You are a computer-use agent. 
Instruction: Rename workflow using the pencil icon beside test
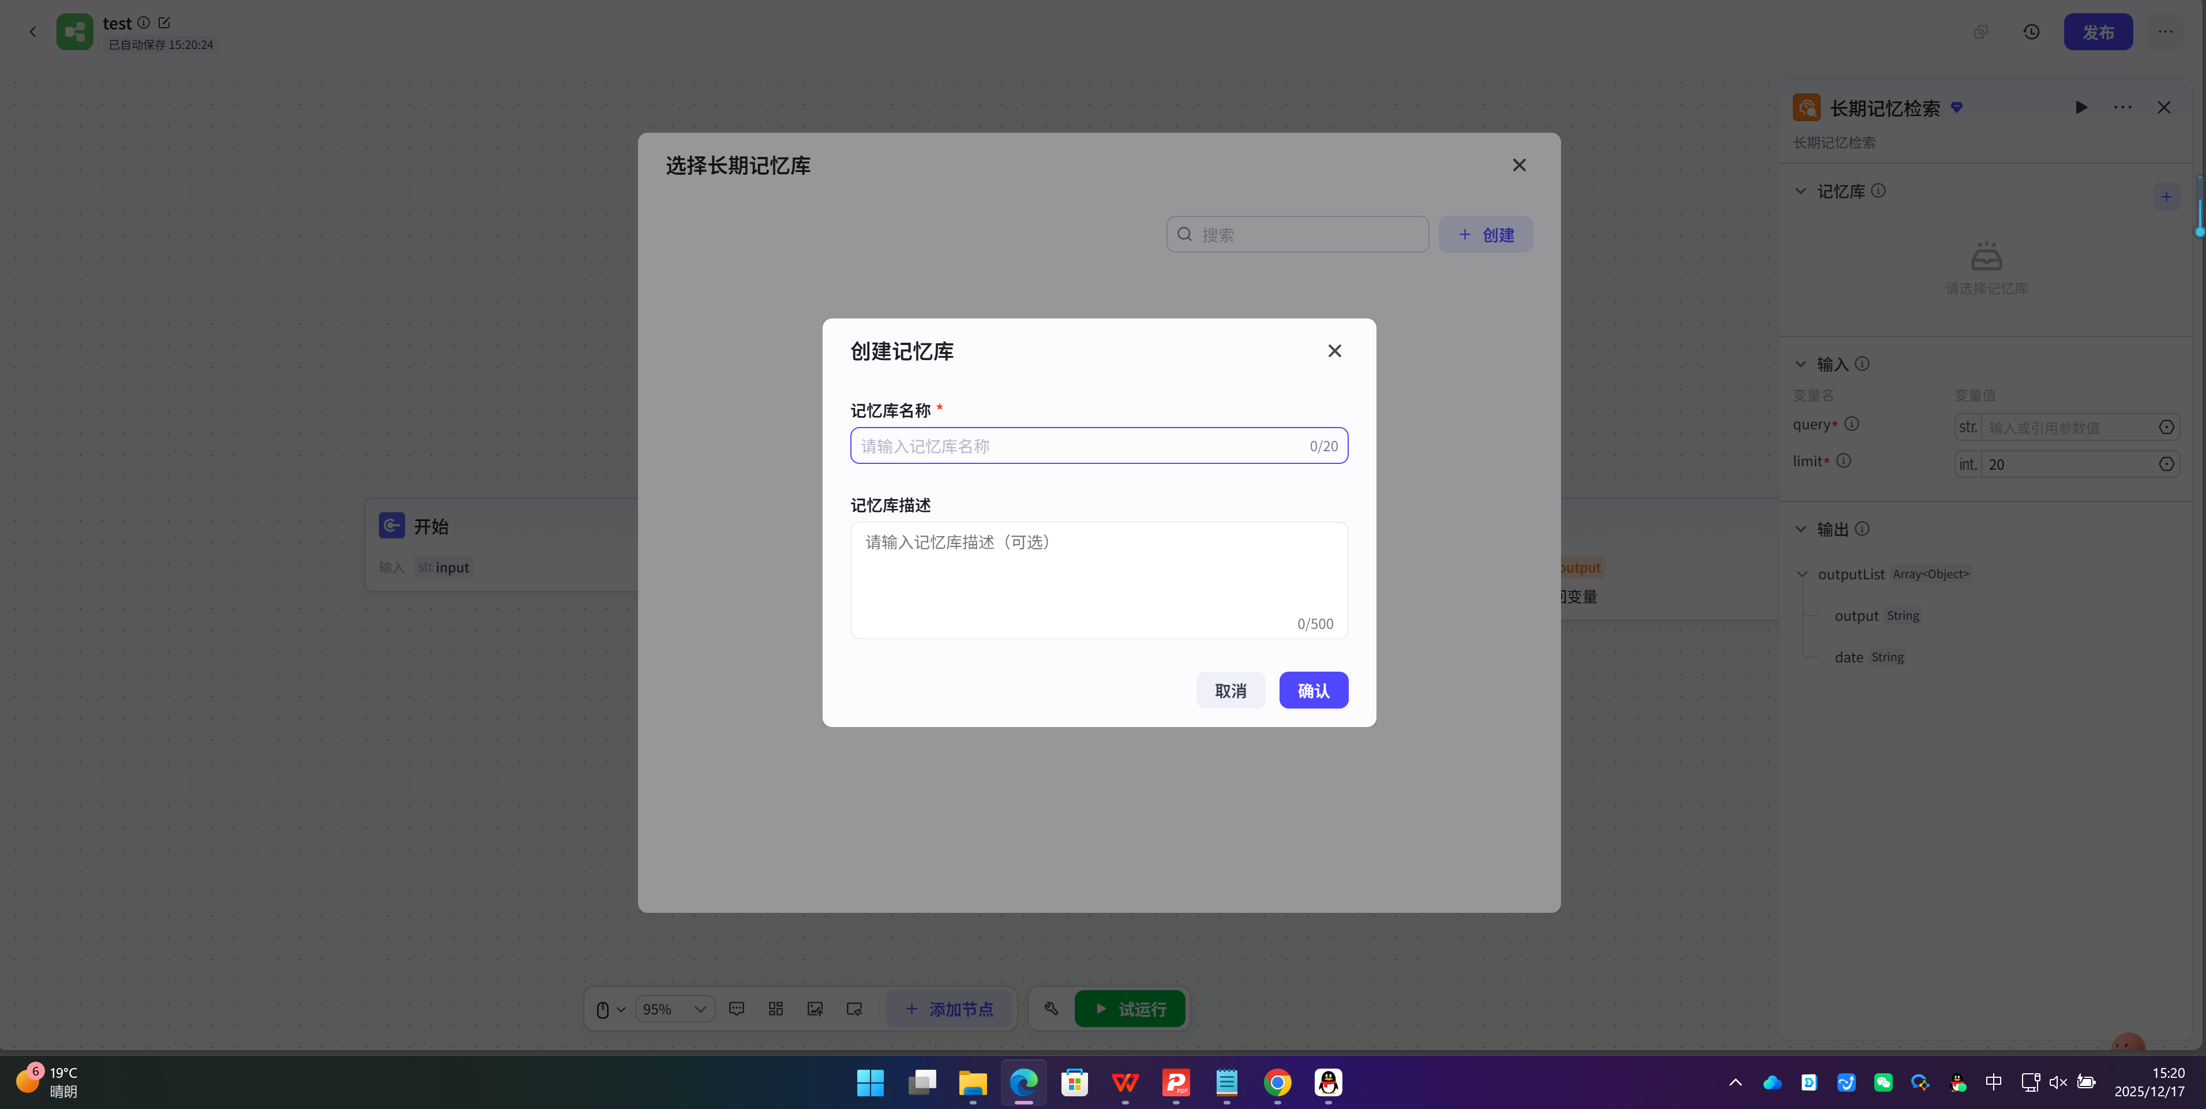click(x=164, y=23)
